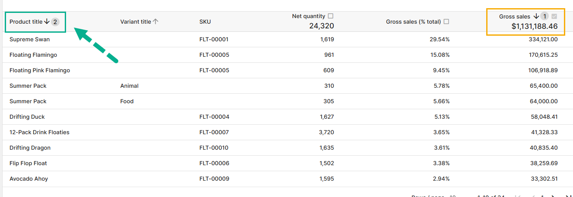Sort by the SKU column header
The width and height of the screenshot is (573, 197).
[205, 22]
